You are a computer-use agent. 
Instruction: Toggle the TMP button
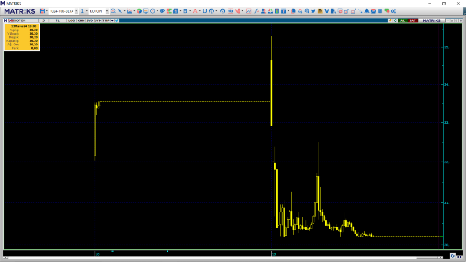point(106,20)
